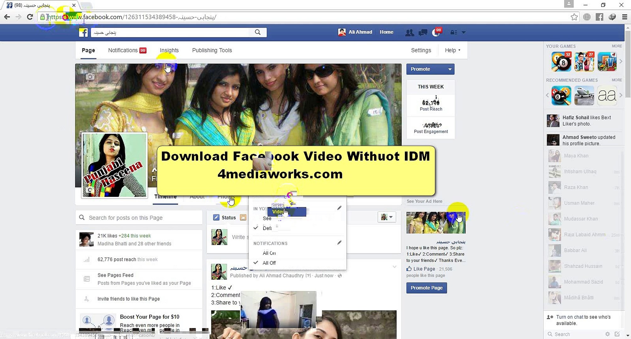Open the Publishing Tools tab

(212, 50)
